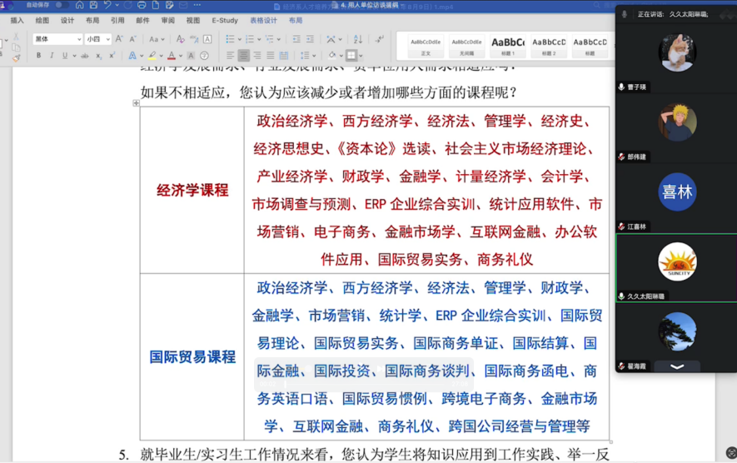Toggle bold formatting in the ribbon
Viewport: 737px width, 463px height.
click(38, 56)
